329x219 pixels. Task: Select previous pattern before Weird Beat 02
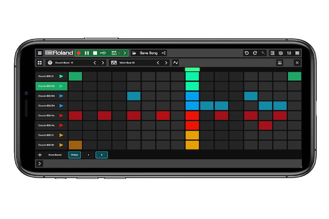pos(158,63)
